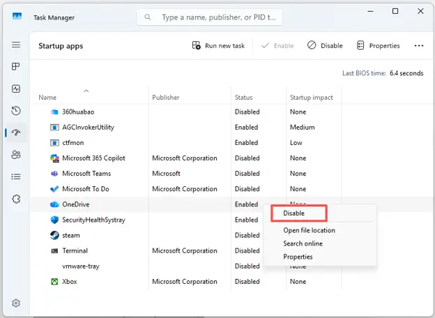Click Enabled status of OneDrive

click(246, 204)
